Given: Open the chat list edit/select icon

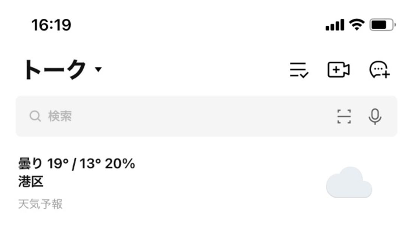Looking at the screenshot, I should coord(299,70).
